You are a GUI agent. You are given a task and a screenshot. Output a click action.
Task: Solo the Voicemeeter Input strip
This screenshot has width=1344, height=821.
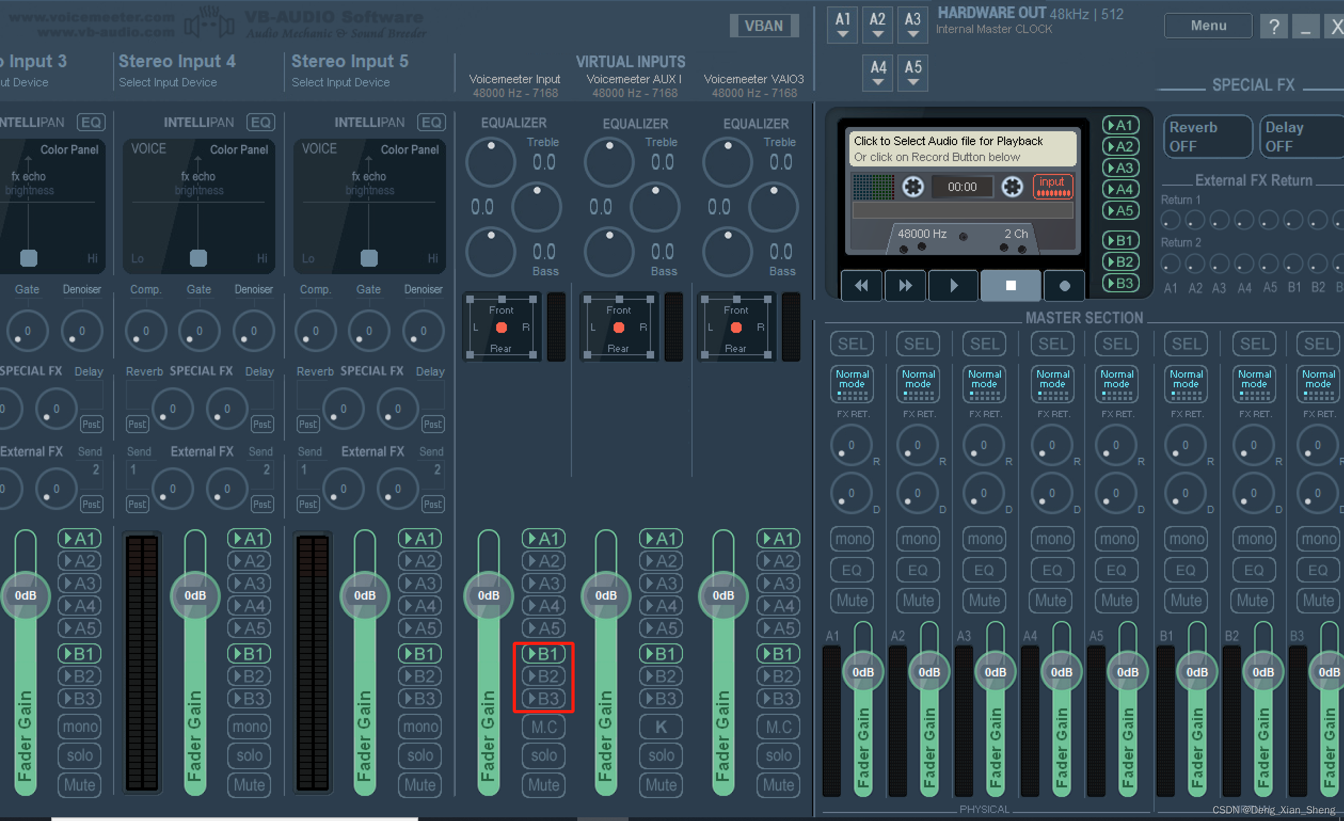click(543, 755)
